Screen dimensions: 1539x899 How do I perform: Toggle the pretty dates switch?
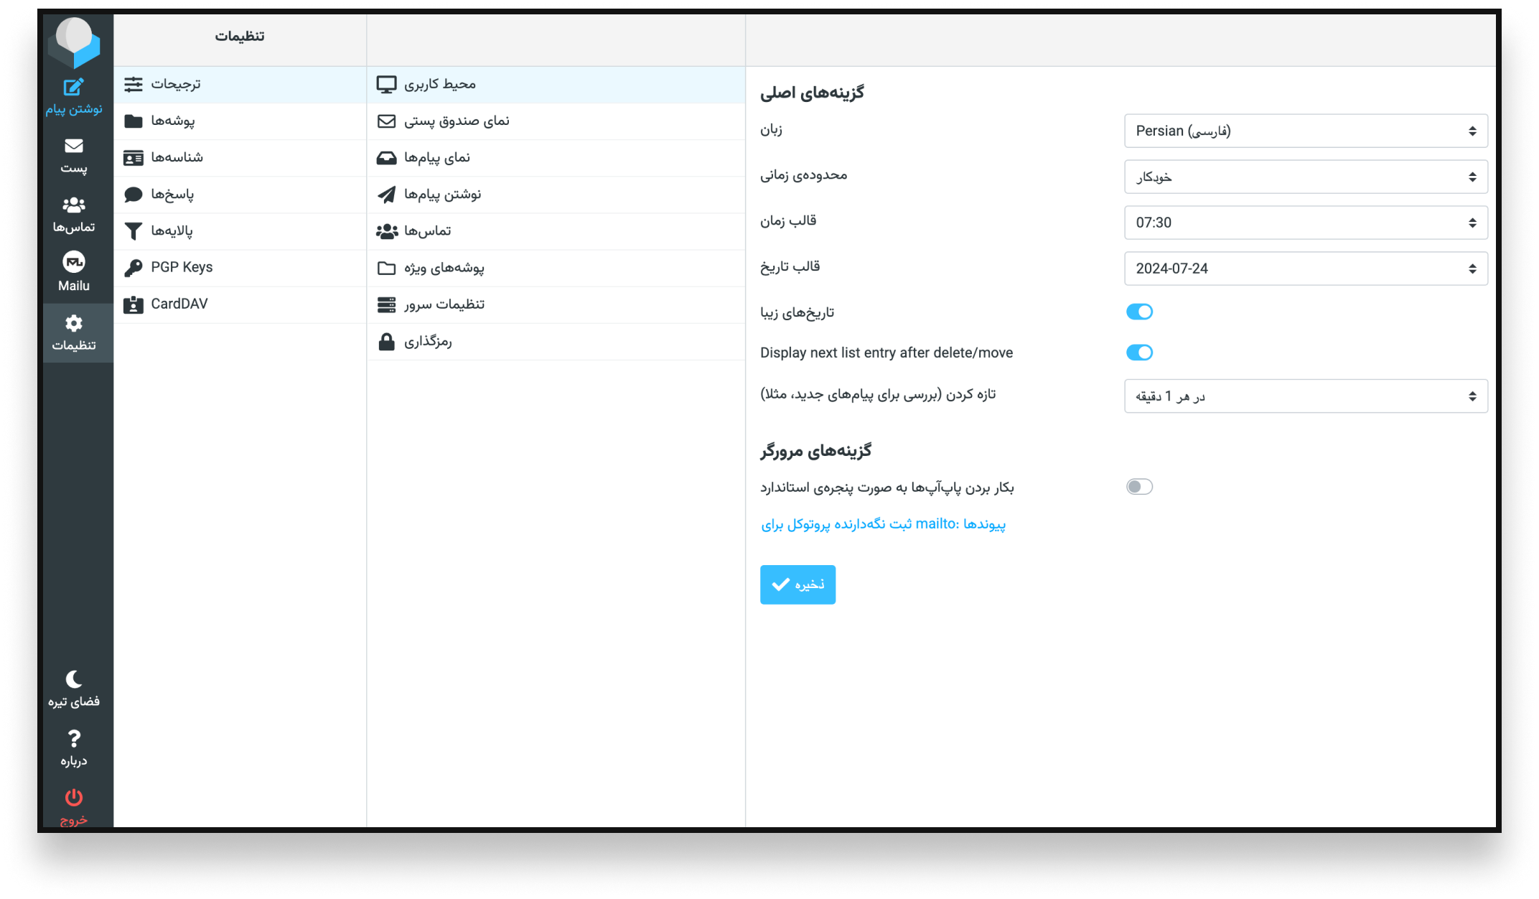[x=1139, y=312]
